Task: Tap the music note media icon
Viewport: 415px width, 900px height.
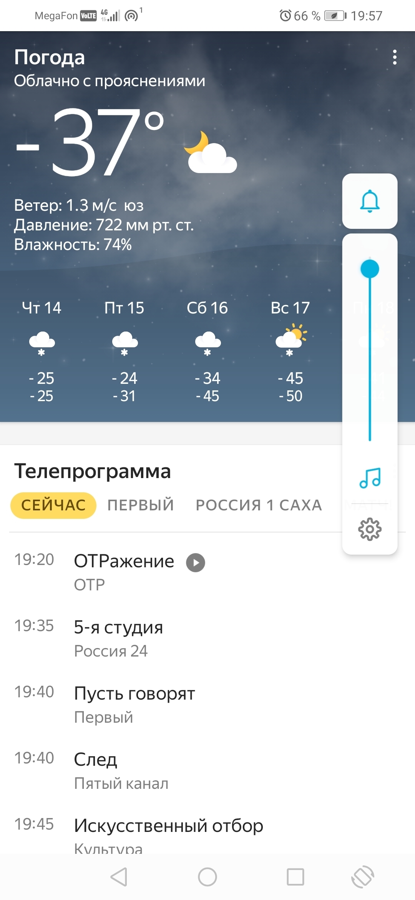Action: (x=370, y=478)
